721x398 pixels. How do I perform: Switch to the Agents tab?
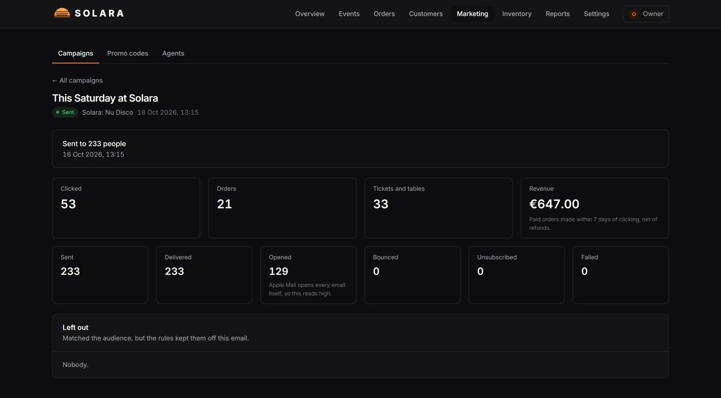pos(173,53)
